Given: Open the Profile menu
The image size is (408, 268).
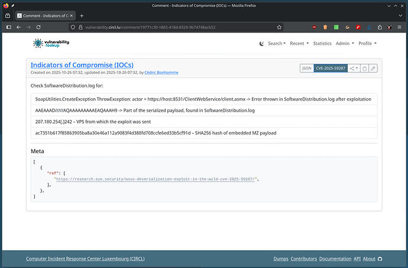Looking at the screenshot, I should (x=367, y=43).
